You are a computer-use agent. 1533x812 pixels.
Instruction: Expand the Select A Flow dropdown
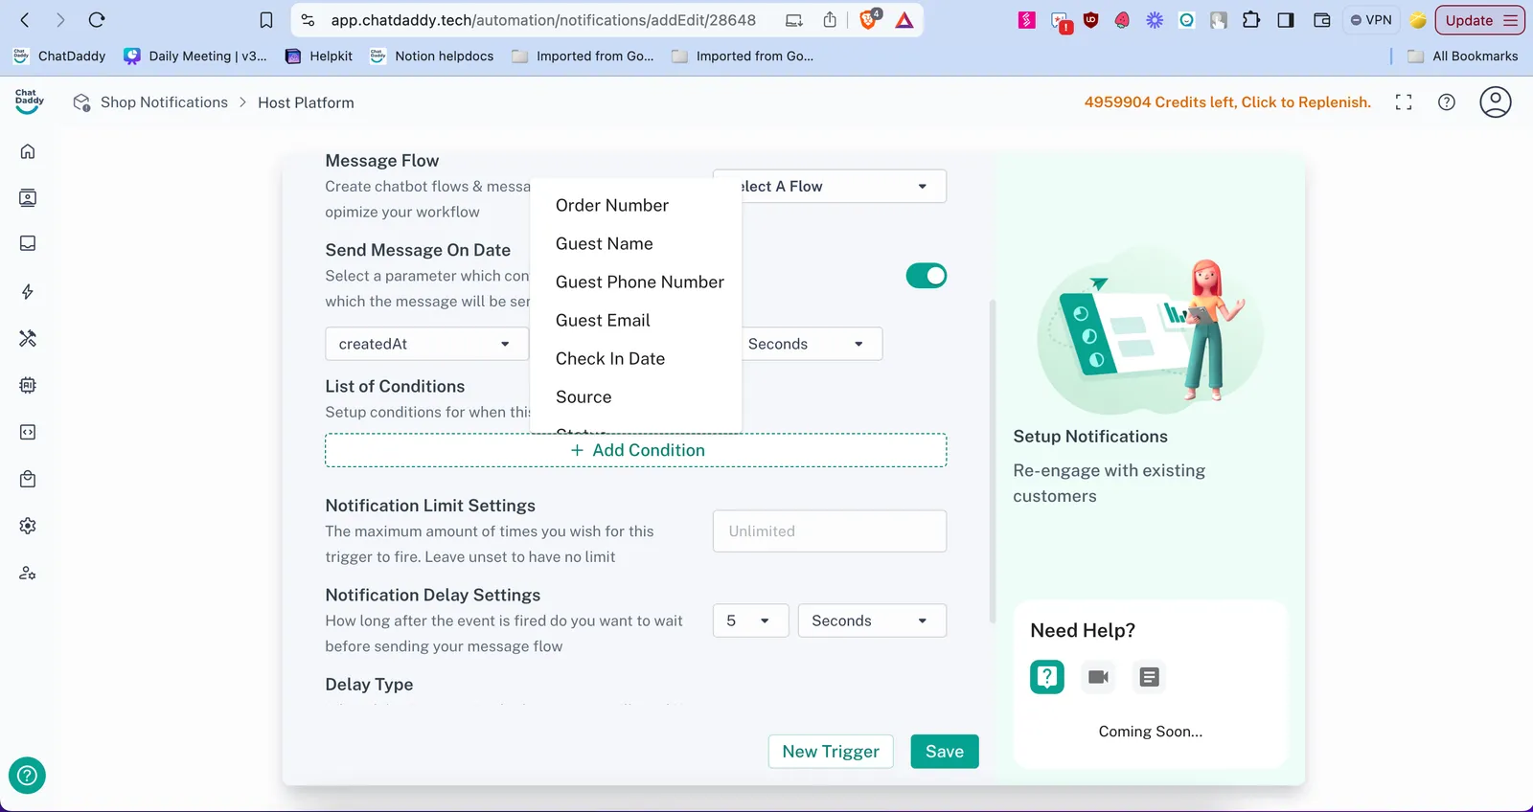(830, 187)
